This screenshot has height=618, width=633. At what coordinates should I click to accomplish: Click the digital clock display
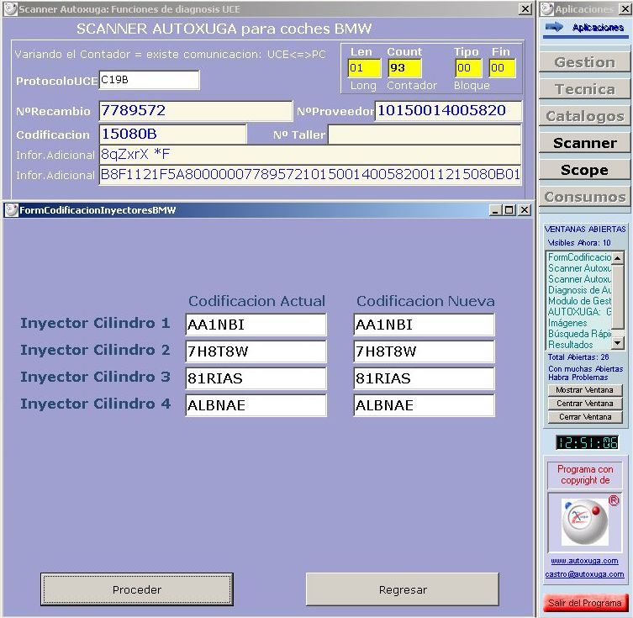pyautogui.click(x=588, y=443)
